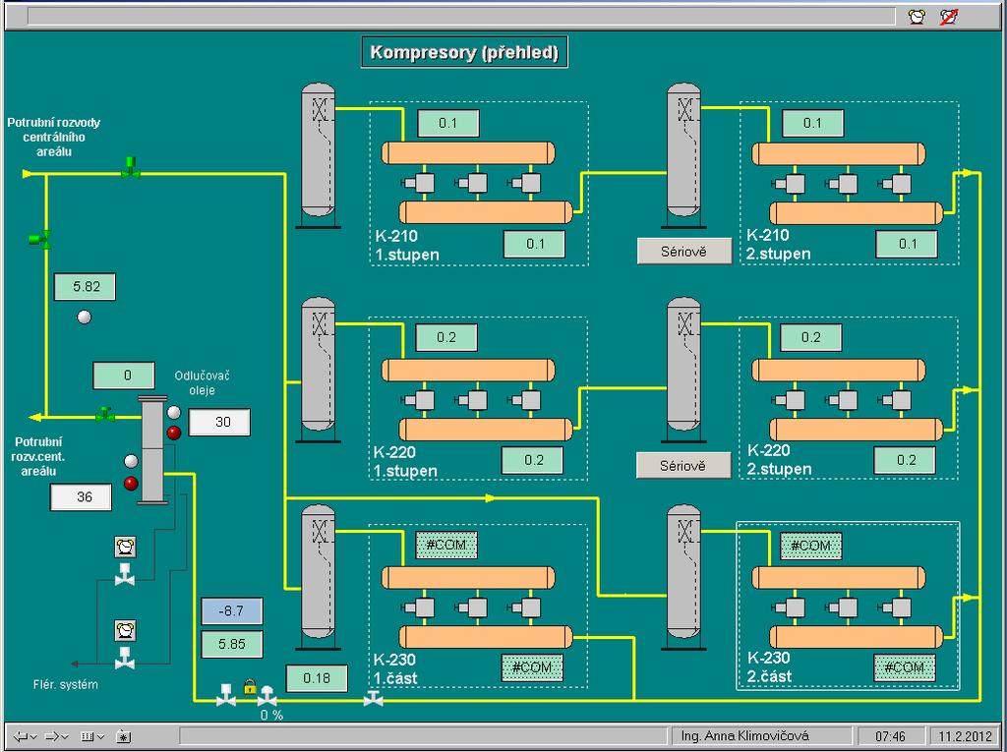1007x752 pixels.
Task: Select the separator vessel feeding K-210 1.stupen
Action: tap(319, 154)
